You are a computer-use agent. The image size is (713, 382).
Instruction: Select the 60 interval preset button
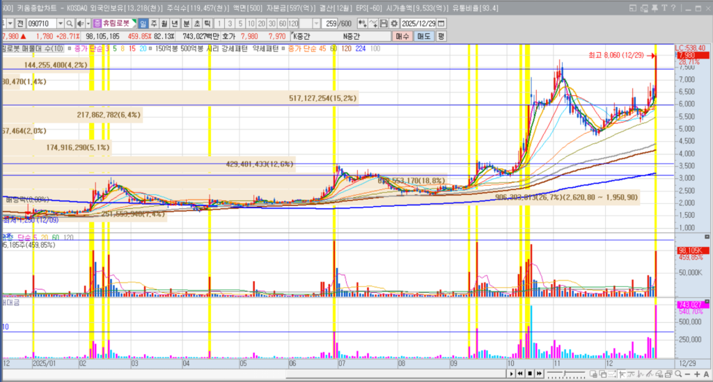click(283, 22)
